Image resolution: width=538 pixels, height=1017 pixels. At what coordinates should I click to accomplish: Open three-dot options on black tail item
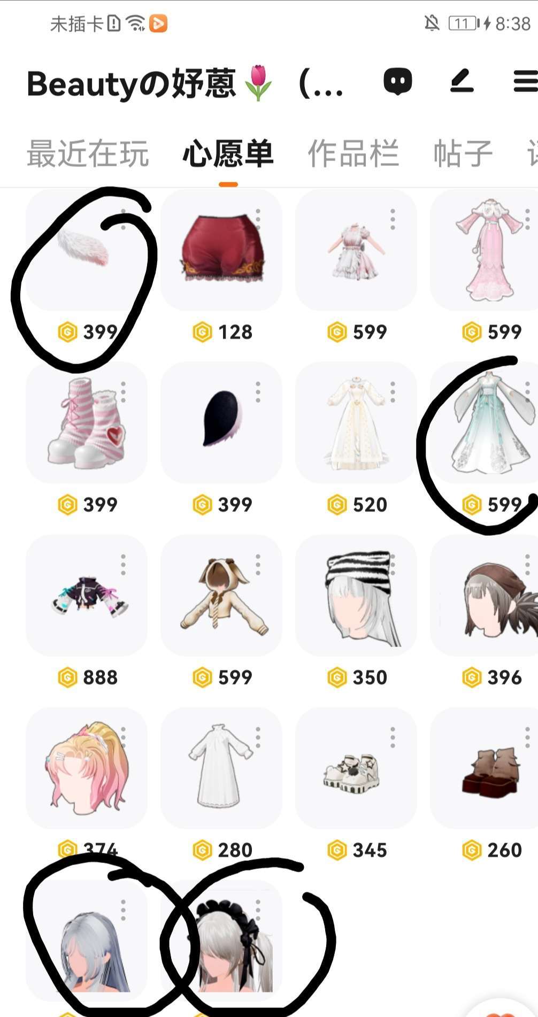coord(258,392)
